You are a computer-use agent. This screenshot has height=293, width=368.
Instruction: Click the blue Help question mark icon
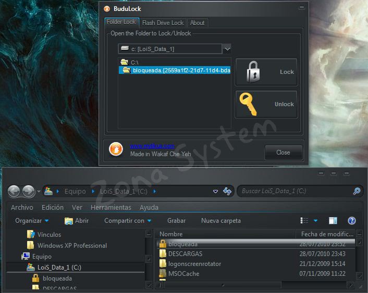[351, 221]
